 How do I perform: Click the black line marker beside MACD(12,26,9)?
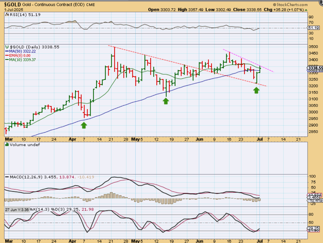click(x=7, y=177)
